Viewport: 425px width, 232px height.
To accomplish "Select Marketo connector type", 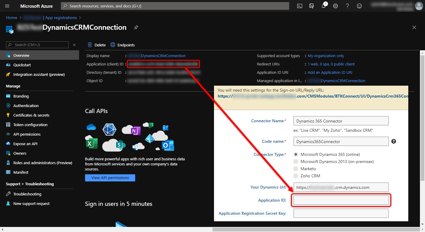I will (x=296, y=169).
